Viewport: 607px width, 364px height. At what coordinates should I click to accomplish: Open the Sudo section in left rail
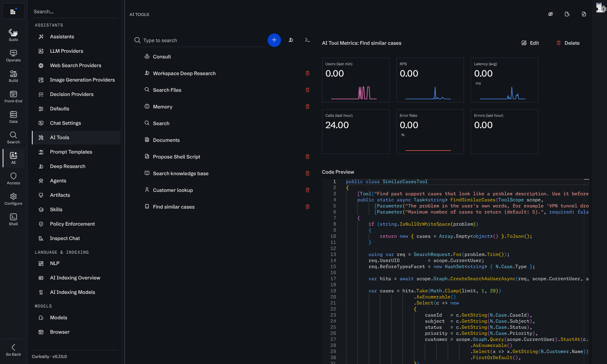point(13,35)
